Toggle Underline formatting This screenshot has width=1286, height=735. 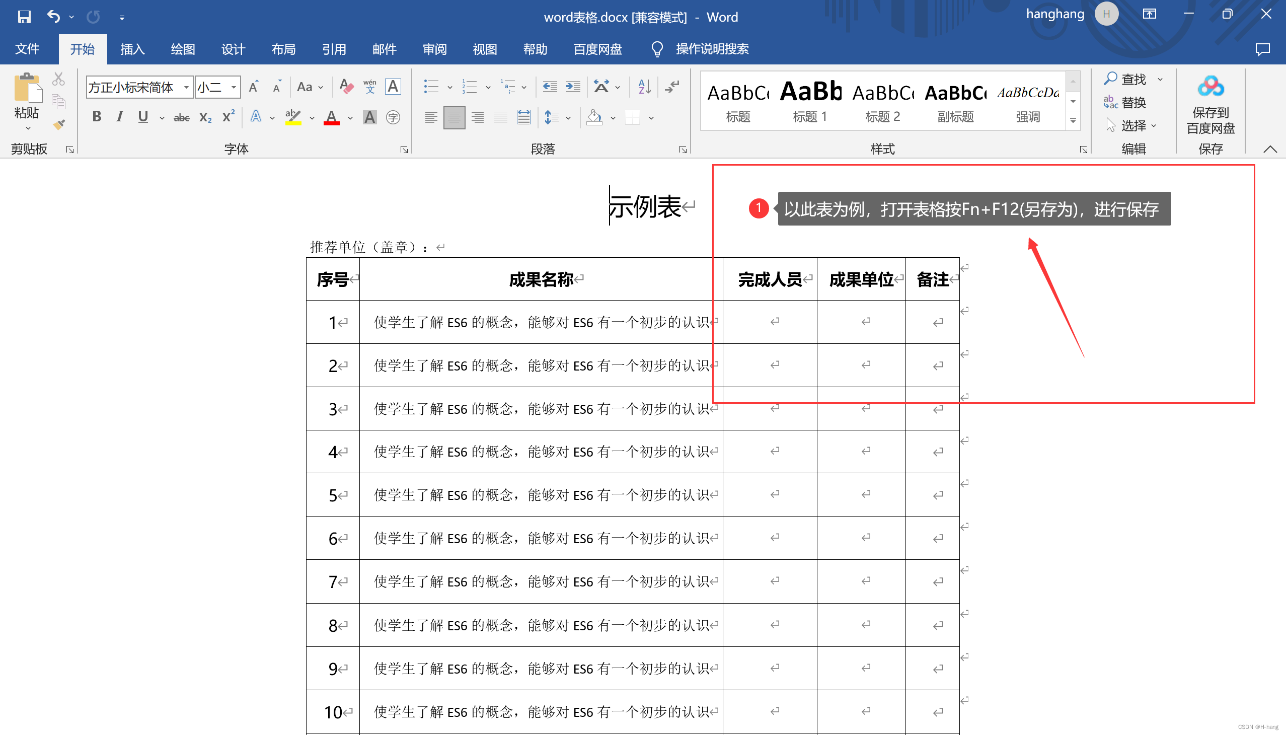(143, 117)
